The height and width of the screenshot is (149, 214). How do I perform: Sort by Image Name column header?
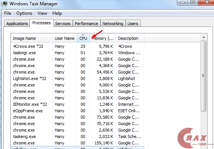[31, 38]
